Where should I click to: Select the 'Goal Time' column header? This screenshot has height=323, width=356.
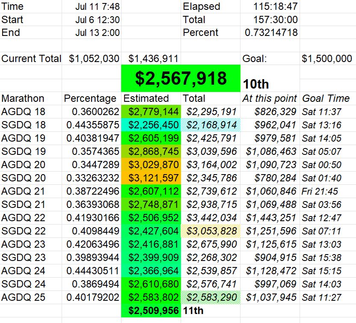(x=328, y=98)
